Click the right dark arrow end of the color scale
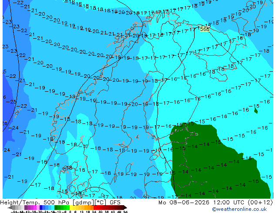 (x=125, y=207)
